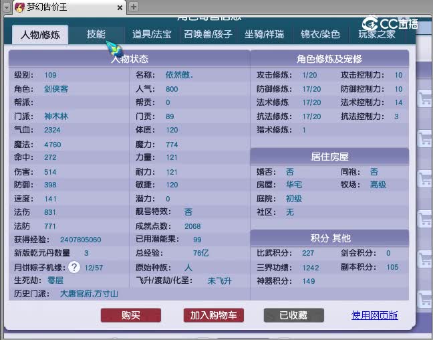Click the 原始种族 value 人
The height and width of the screenshot is (340, 433).
point(188,268)
